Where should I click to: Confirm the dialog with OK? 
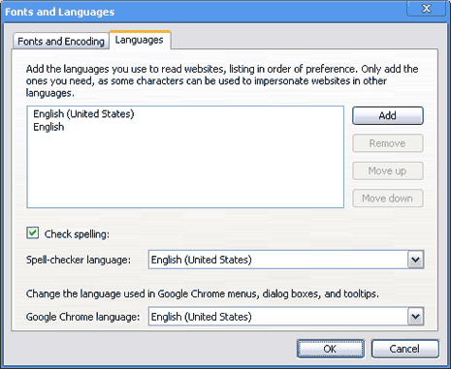(331, 349)
